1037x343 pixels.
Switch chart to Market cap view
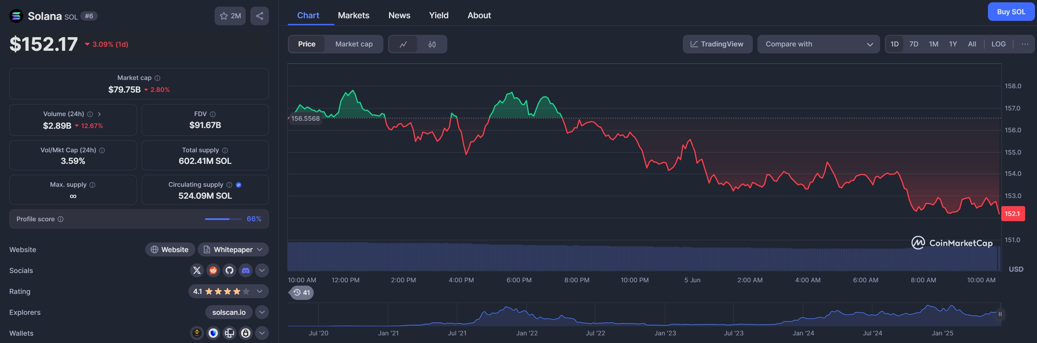[x=354, y=44]
